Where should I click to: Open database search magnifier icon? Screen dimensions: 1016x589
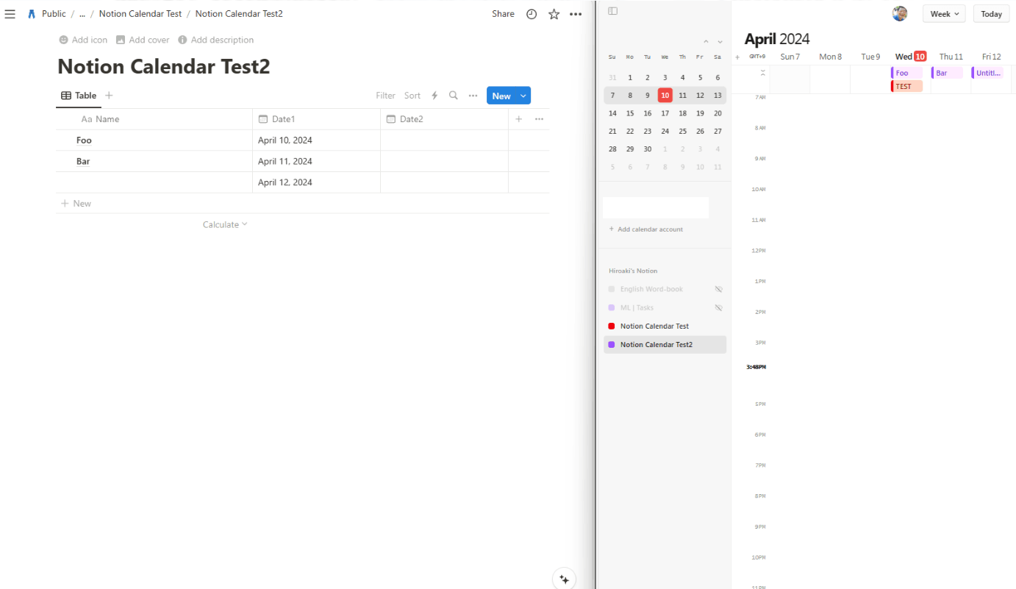point(454,96)
